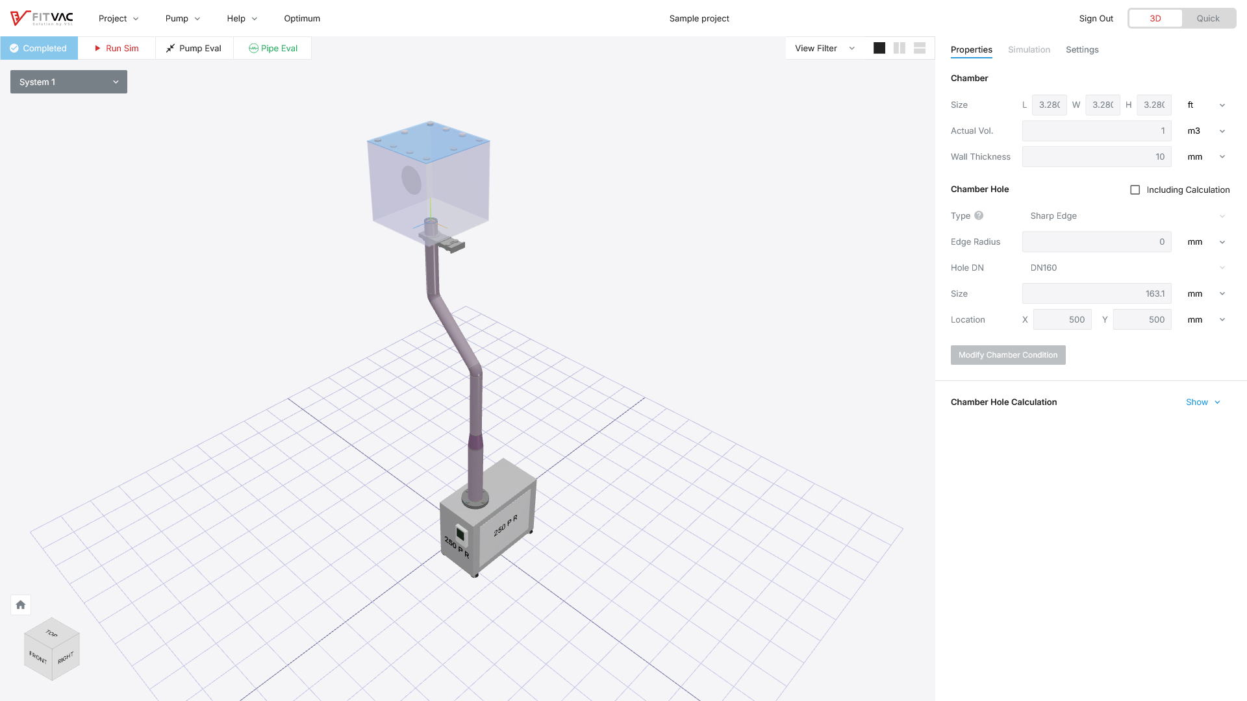Open chamber size unit ft dropdown
Viewport: 1247px width, 701px height.
click(x=1206, y=105)
